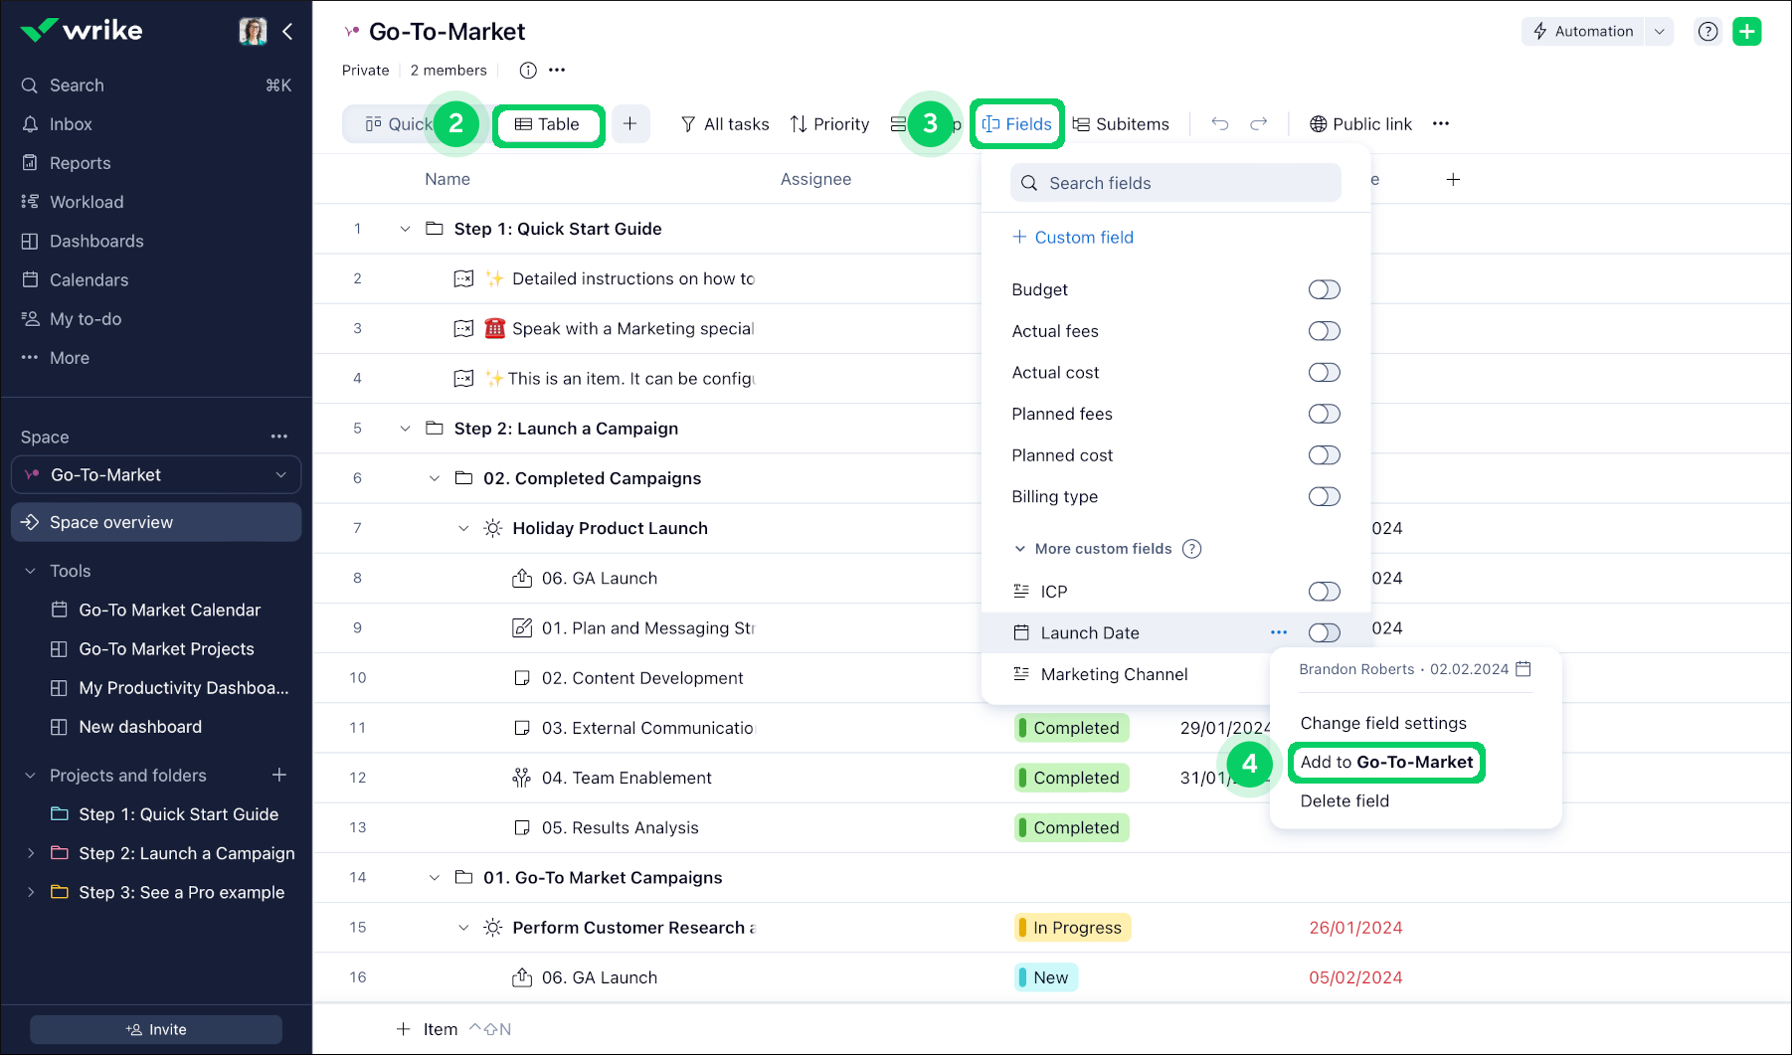Collapse the More custom fields section
Image resolution: width=1792 pixels, height=1055 pixels.
click(1019, 549)
